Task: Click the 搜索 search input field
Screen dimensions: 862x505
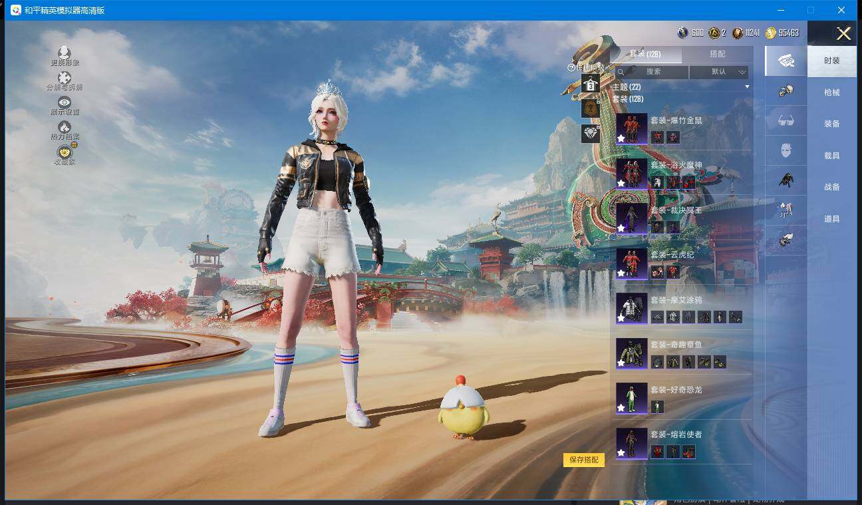Action: click(x=652, y=72)
